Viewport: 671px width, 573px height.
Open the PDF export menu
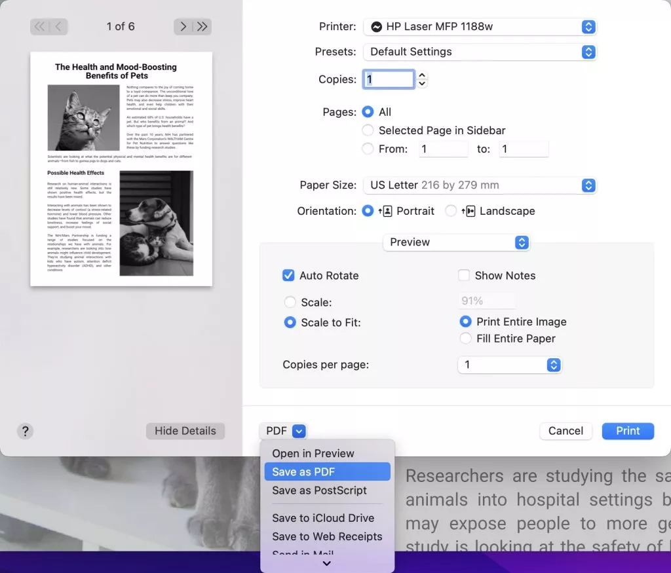coord(282,431)
